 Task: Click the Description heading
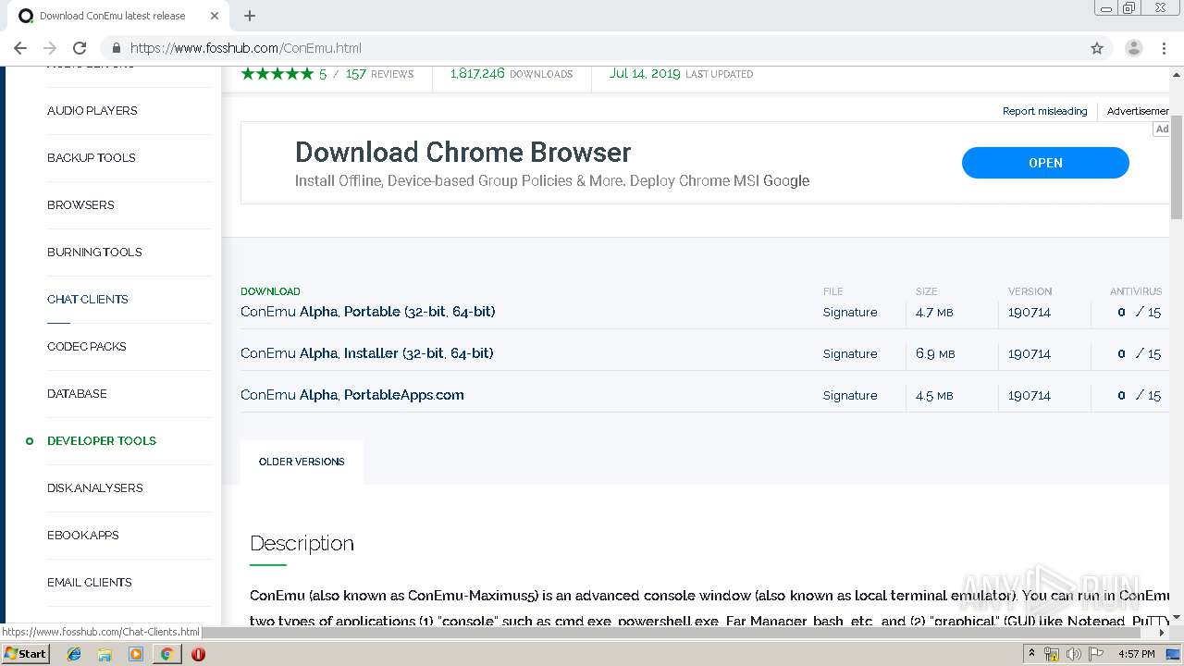(302, 543)
